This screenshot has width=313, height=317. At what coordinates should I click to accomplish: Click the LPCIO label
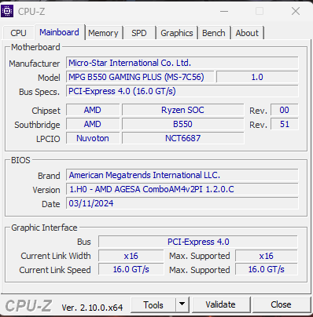(48, 139)
